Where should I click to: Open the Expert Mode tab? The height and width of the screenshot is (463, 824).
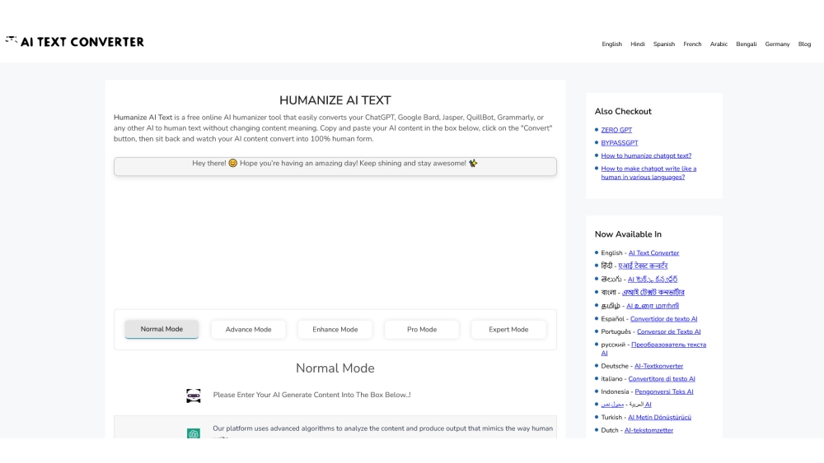click(x=508, y=329)
